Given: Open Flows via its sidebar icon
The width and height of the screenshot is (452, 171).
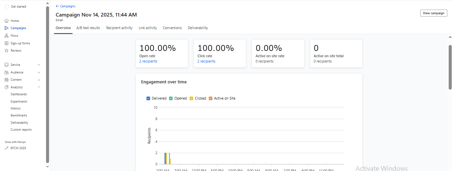Looking at the screenshot, I should (x=7, y=36).
